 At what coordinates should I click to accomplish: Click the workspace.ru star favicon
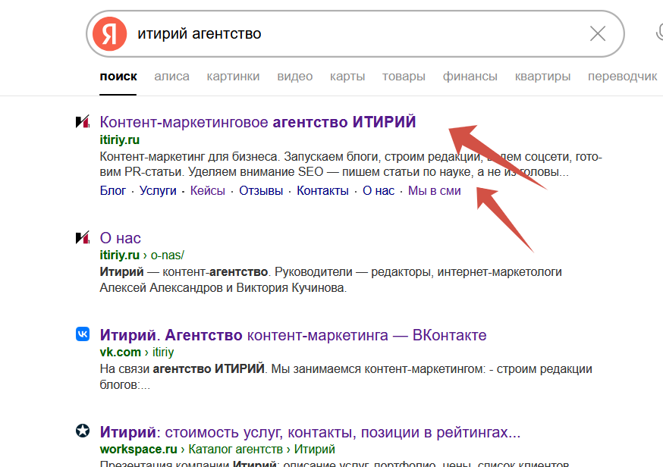tap(83, 431)
